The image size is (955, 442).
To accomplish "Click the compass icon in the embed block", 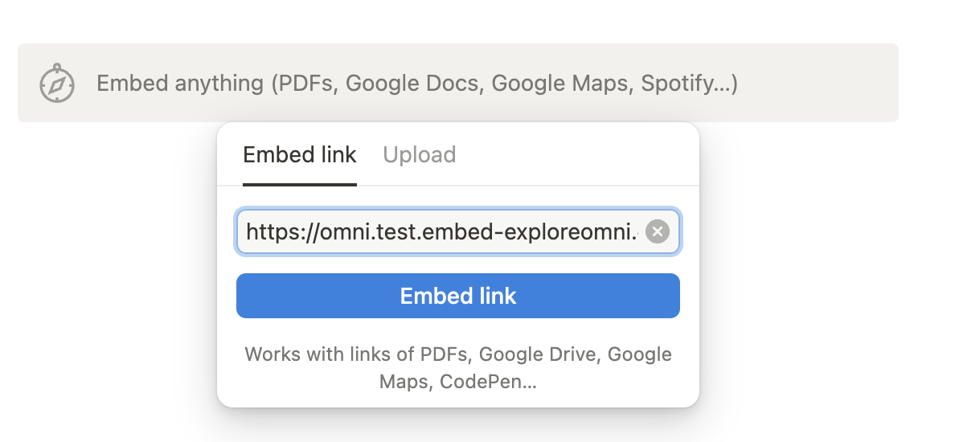I will pos(57,84).
